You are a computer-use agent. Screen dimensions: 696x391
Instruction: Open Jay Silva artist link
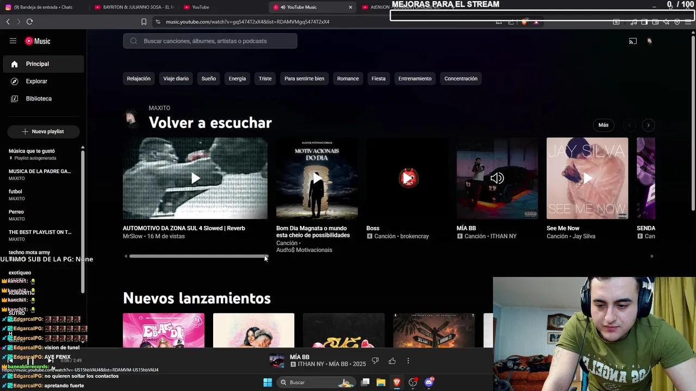click(583, 236)
